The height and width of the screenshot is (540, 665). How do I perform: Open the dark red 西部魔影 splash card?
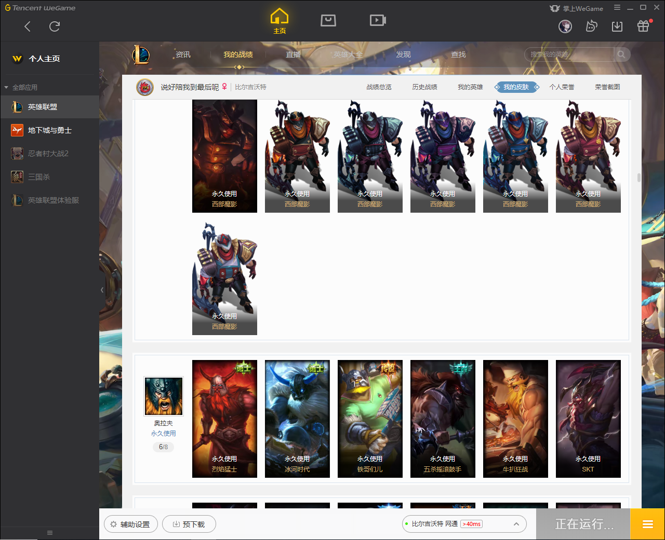coord(224,156)
